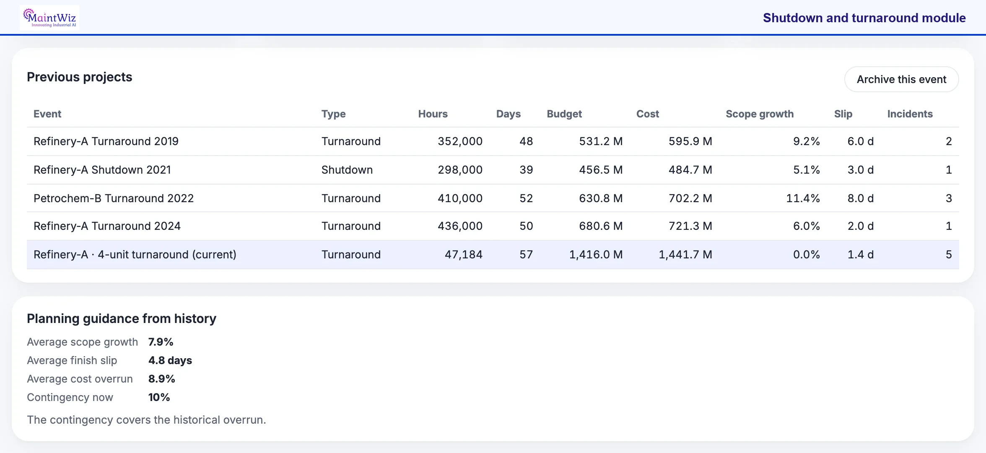This screenshot has width=986, height=453.
Task: Click the 8.0 d slip cell
Action: 861,198
